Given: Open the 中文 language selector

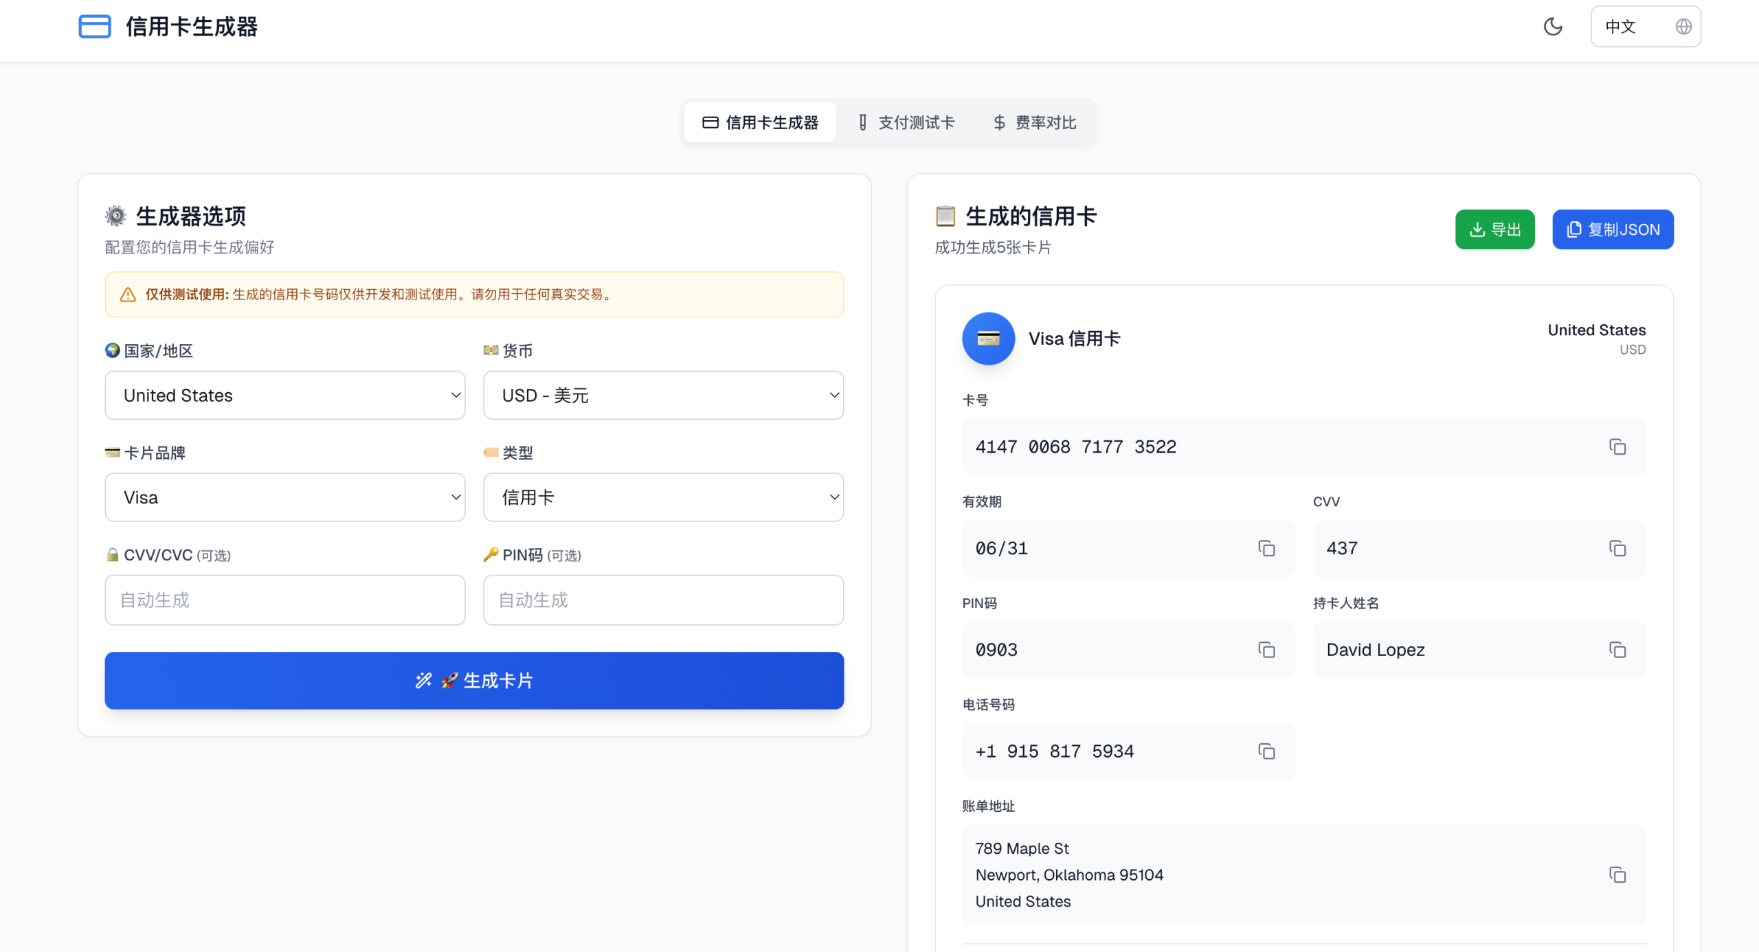Looking at the screenshot, I should 1646,27.
